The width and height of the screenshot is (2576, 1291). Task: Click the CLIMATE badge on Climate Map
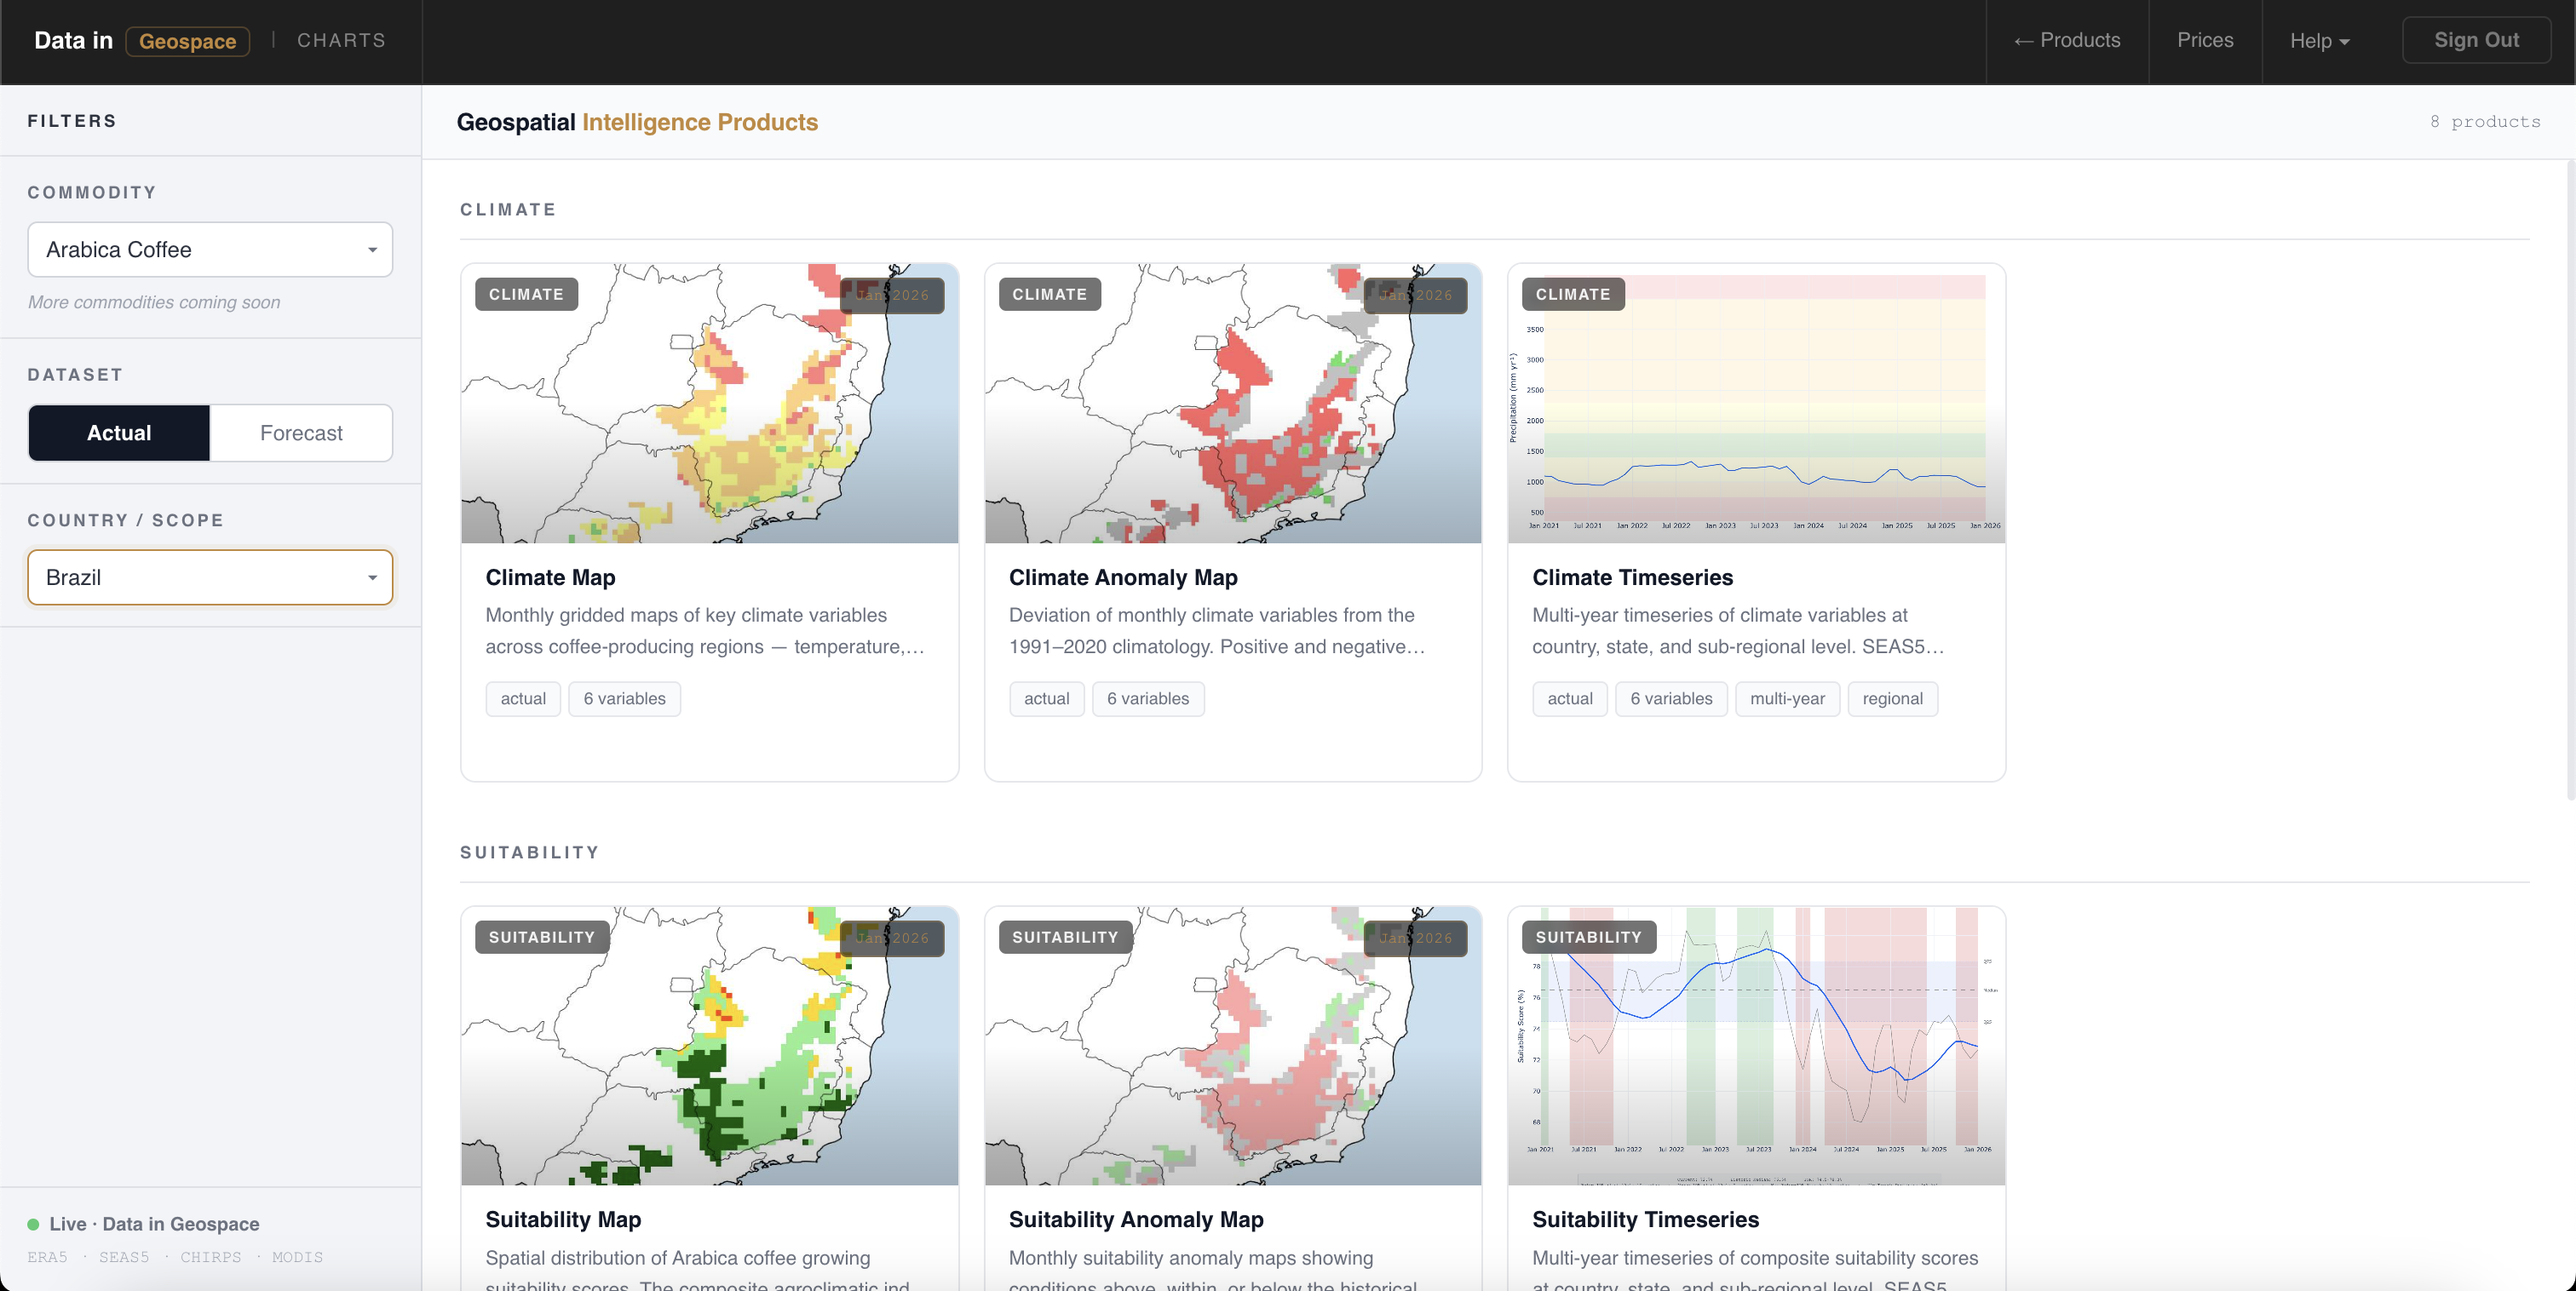point(525,294)
